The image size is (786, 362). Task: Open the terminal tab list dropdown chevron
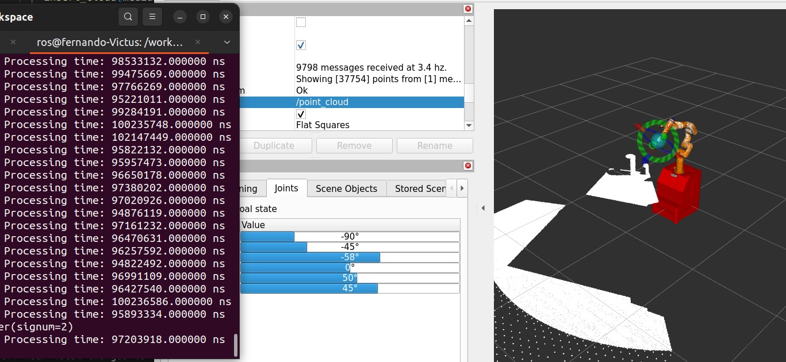227,42
